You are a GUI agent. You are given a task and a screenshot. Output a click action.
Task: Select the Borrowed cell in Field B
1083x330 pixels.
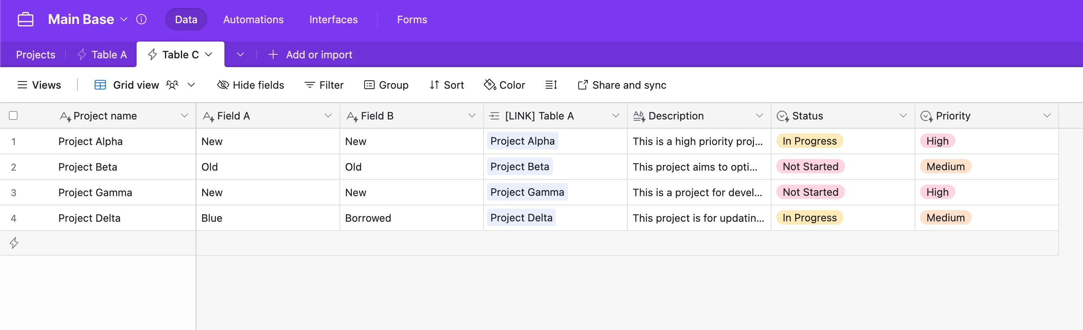coord(411,218)
